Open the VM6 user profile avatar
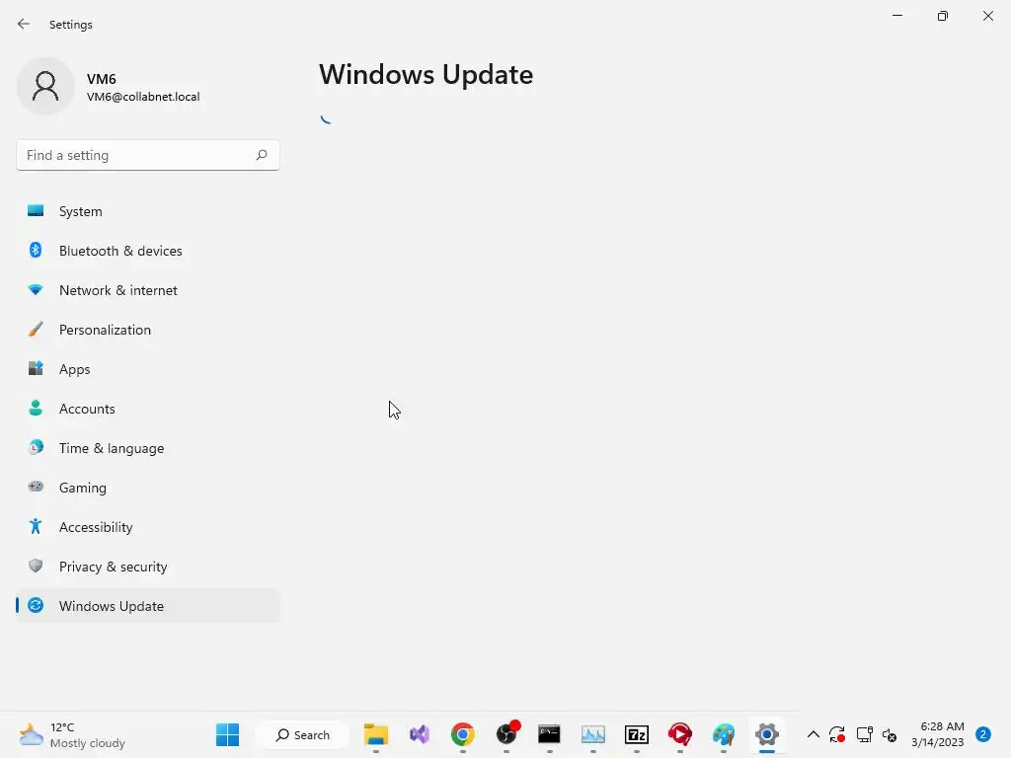 pos(45,86)
